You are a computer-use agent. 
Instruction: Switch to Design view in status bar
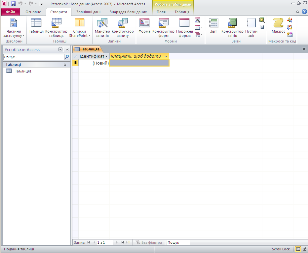coord(304,249)
